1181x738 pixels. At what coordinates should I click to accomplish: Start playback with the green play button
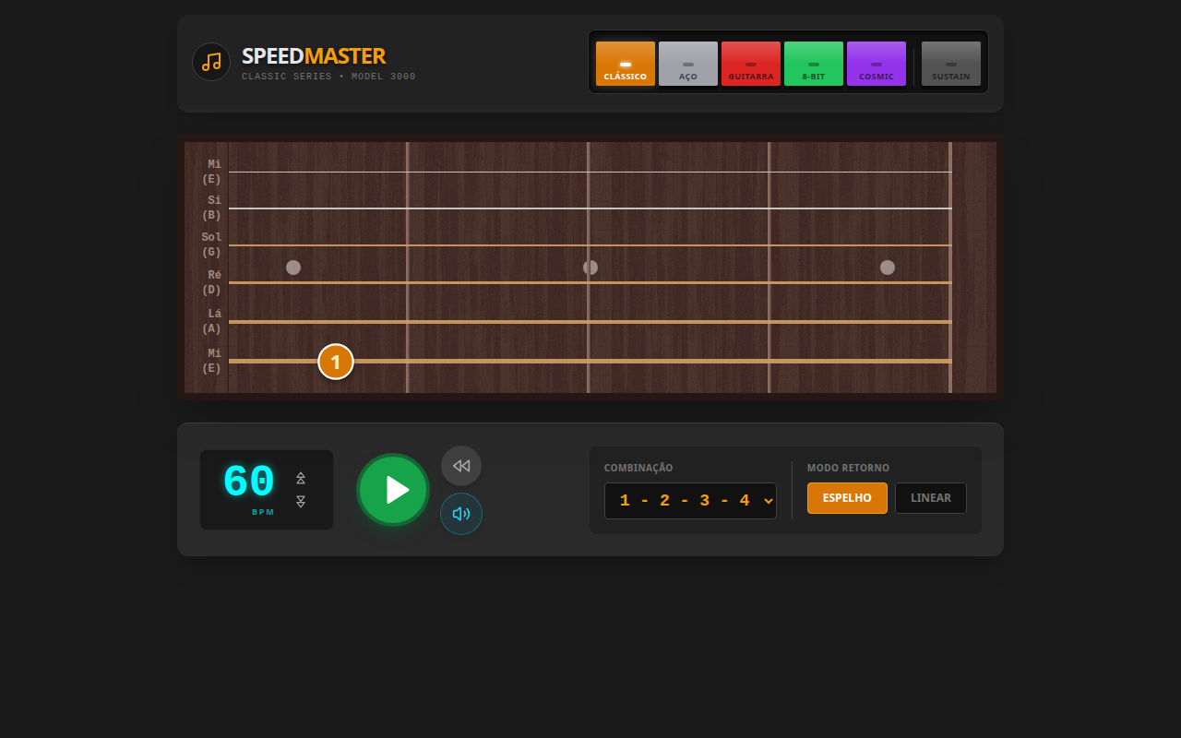pyautogui.click(x=393, y=490)
